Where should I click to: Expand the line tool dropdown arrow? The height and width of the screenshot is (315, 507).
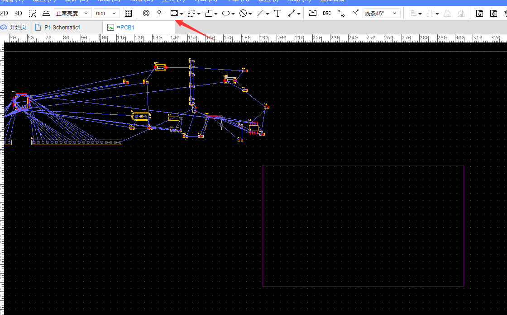coord(268,14)
